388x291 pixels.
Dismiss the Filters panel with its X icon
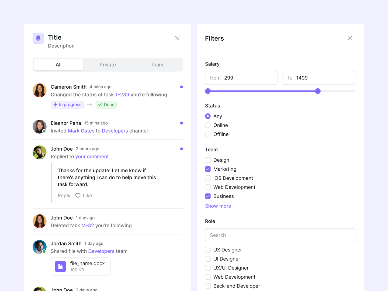[350, 38]
